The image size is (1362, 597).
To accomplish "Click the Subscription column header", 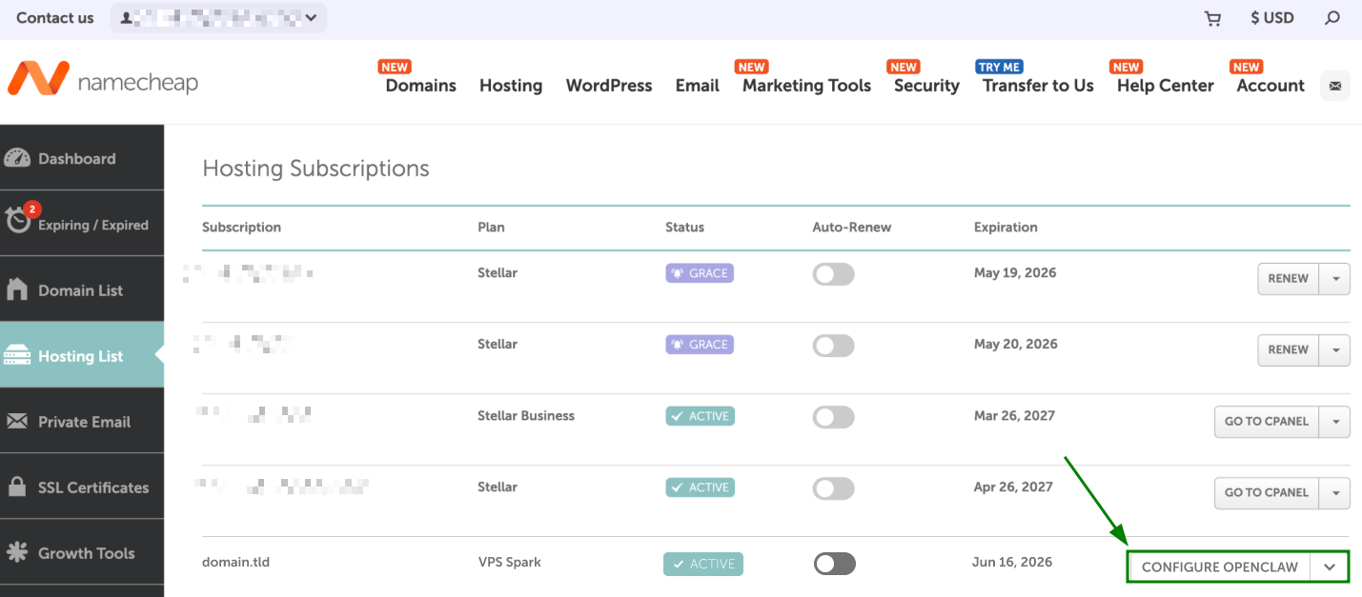I will pyautogui.click(x=241, y=228).
